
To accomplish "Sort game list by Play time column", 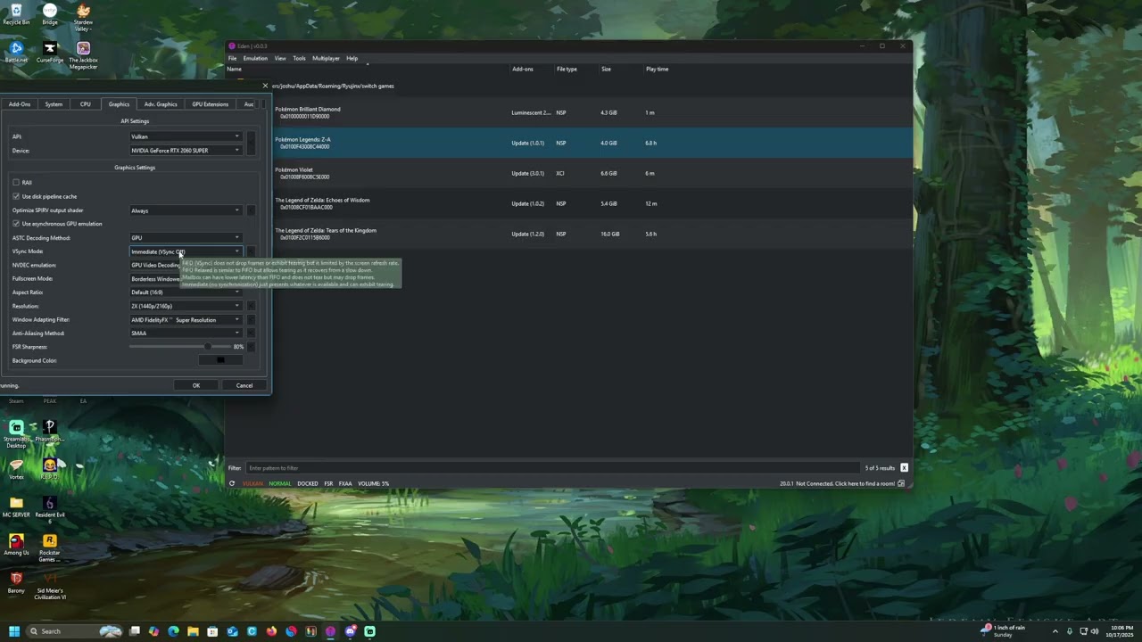I will coord(658,69).
